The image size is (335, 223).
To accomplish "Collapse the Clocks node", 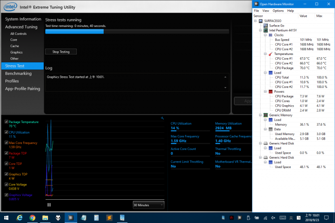I will 265,35.
